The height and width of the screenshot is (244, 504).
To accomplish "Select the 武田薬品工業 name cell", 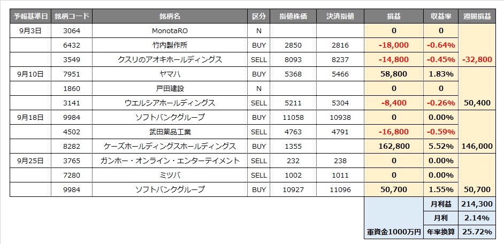I will 170,131.
